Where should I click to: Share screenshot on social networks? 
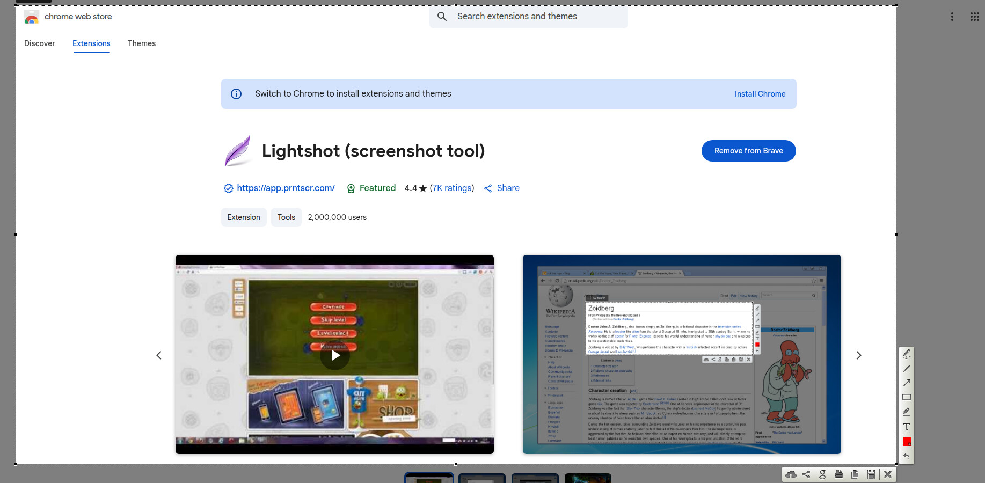806,474
